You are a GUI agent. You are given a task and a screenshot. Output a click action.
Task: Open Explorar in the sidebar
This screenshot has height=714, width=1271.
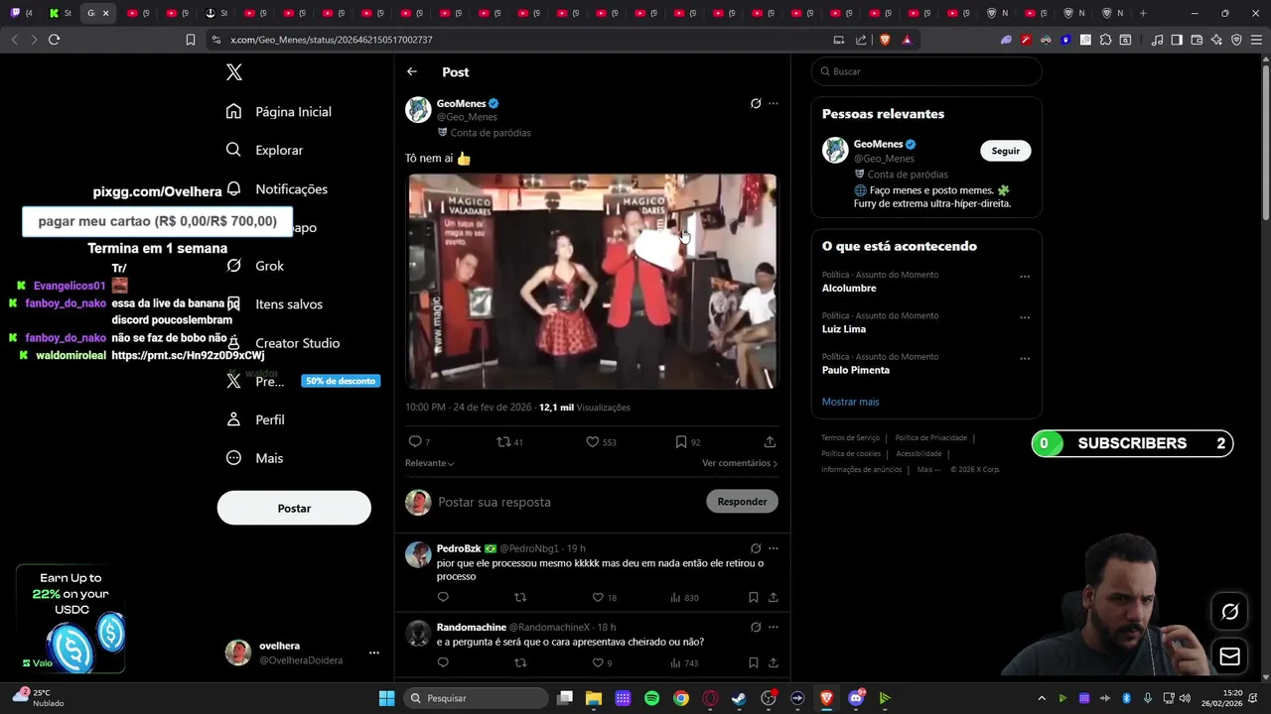[x=265, y=150]
